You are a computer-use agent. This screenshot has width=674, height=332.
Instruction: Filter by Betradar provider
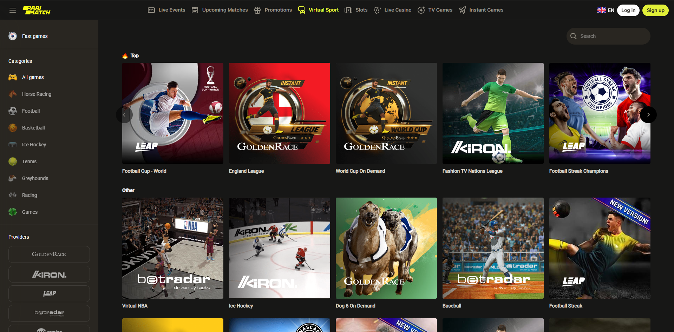(x=49, y=313)
